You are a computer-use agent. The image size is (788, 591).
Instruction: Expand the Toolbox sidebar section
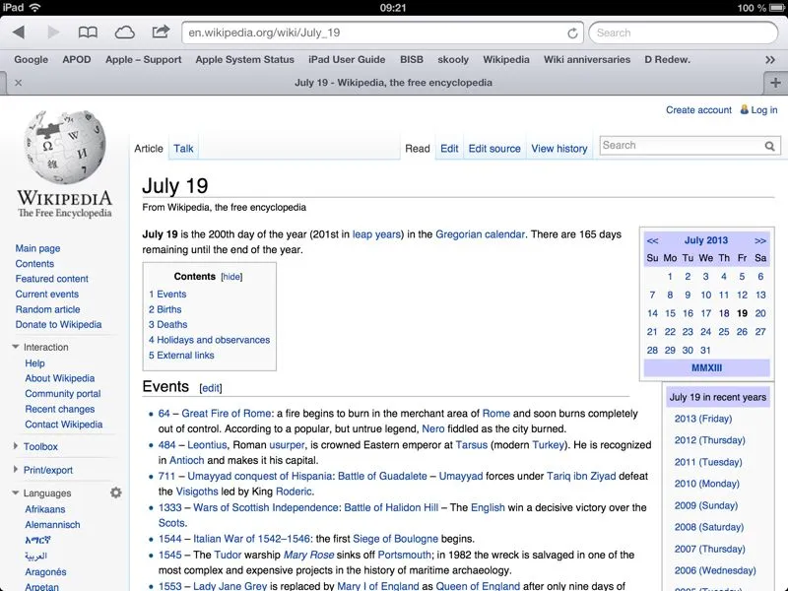pyautogui.click(x=16, y=446)
